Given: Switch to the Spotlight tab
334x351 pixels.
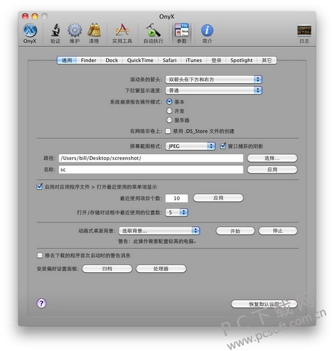Looking at the screenshot, I should [241, 60].
